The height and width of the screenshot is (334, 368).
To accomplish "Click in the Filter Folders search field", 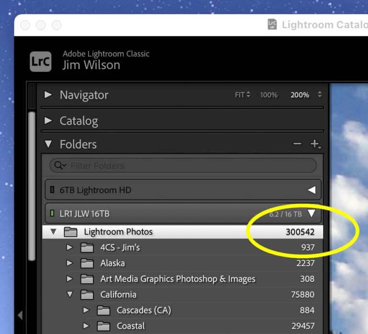I will tap(183, 165).
